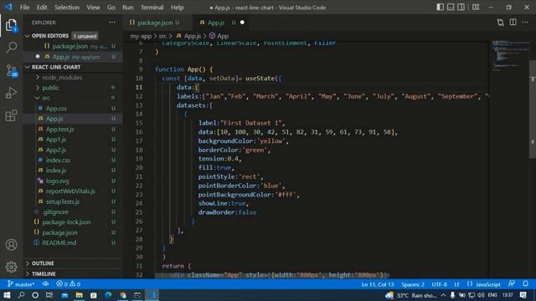Open Windows taskbar search icon
The width and height of the screenshot is (536, 301).
point(21,295)
